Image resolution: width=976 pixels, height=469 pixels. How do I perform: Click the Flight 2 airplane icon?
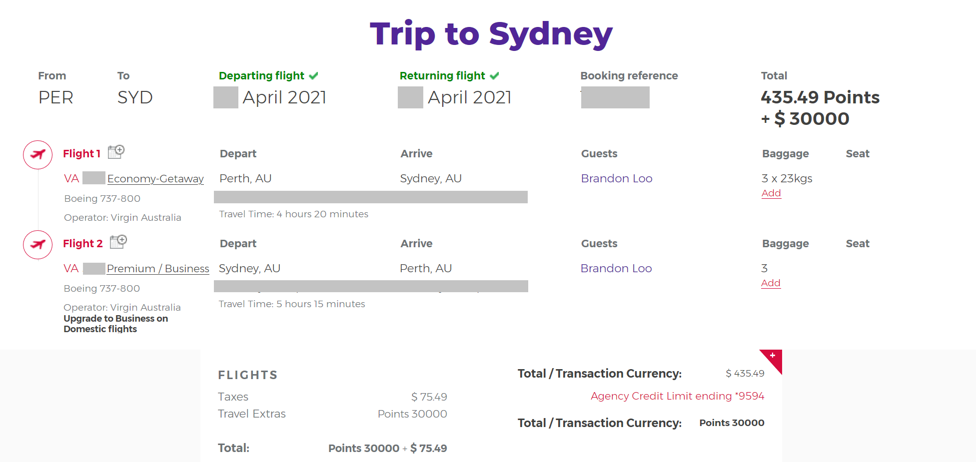37,245
